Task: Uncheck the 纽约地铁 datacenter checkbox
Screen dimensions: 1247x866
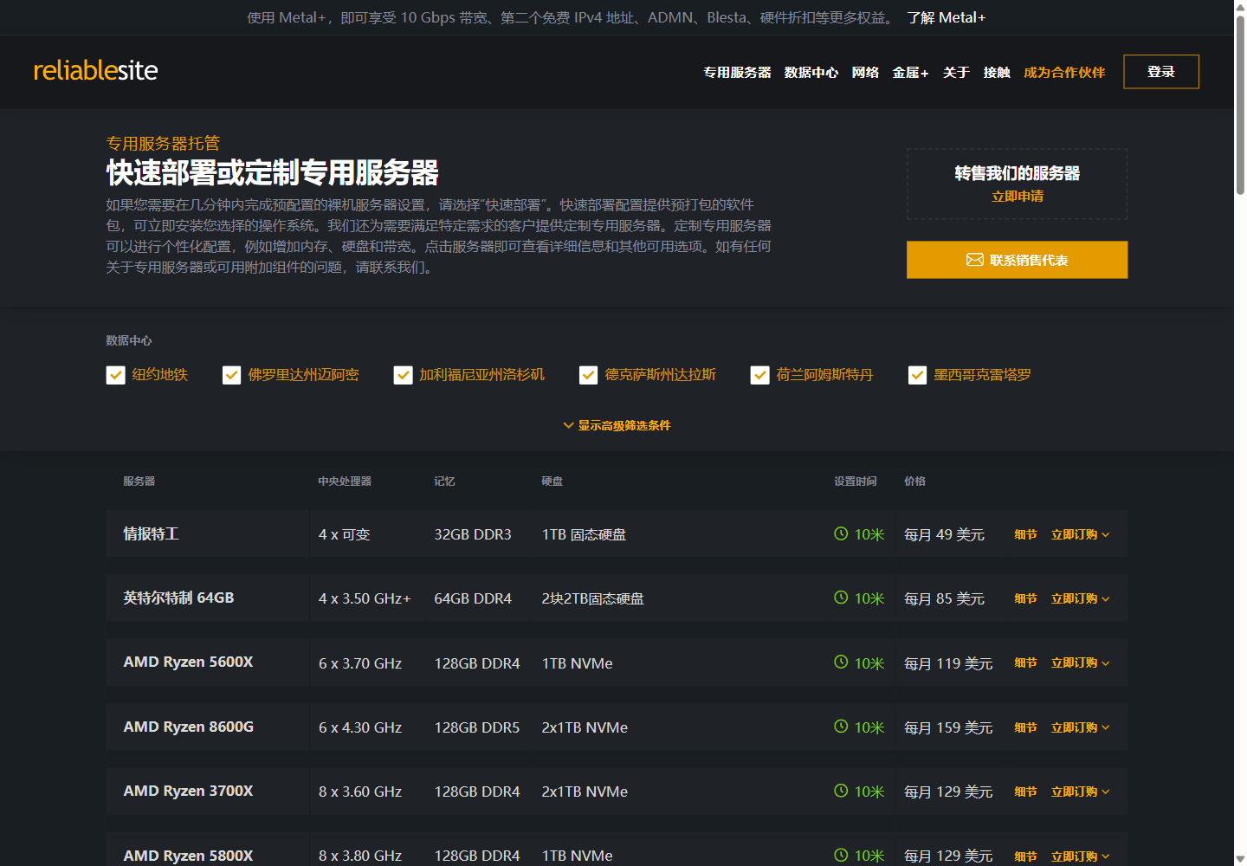Action: click(115, 375)
